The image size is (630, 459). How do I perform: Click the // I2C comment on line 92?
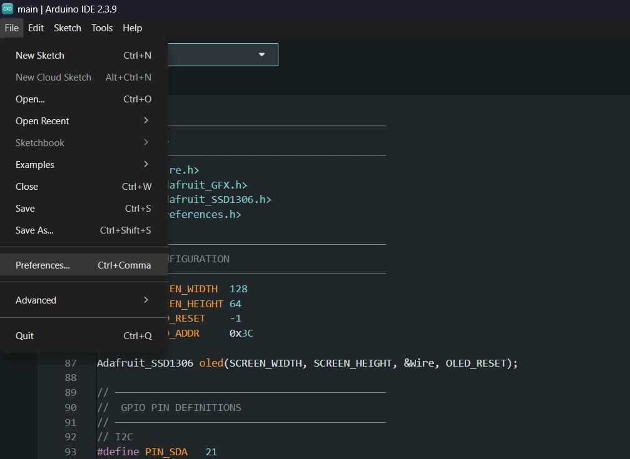tap(115, 437)
